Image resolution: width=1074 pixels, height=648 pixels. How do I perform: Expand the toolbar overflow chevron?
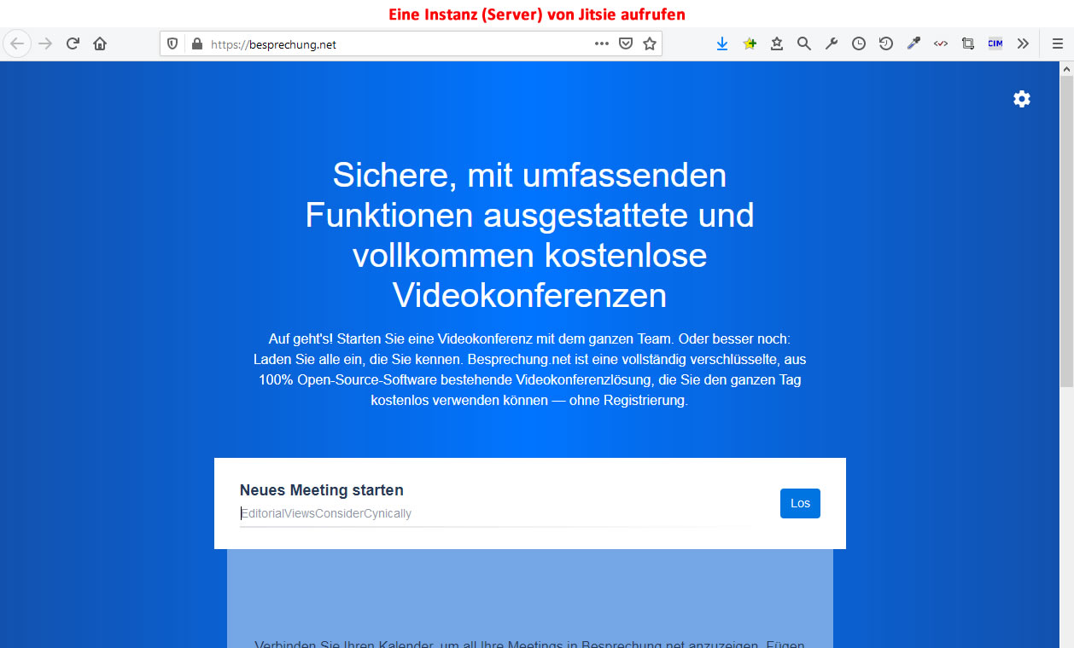(x=1023, y=43)
